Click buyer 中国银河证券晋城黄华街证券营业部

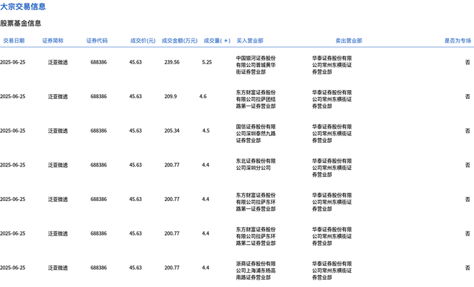[x=256, y=65]
